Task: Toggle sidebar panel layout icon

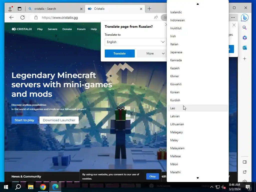Action: pyautogui.click(x=244, y=162)
